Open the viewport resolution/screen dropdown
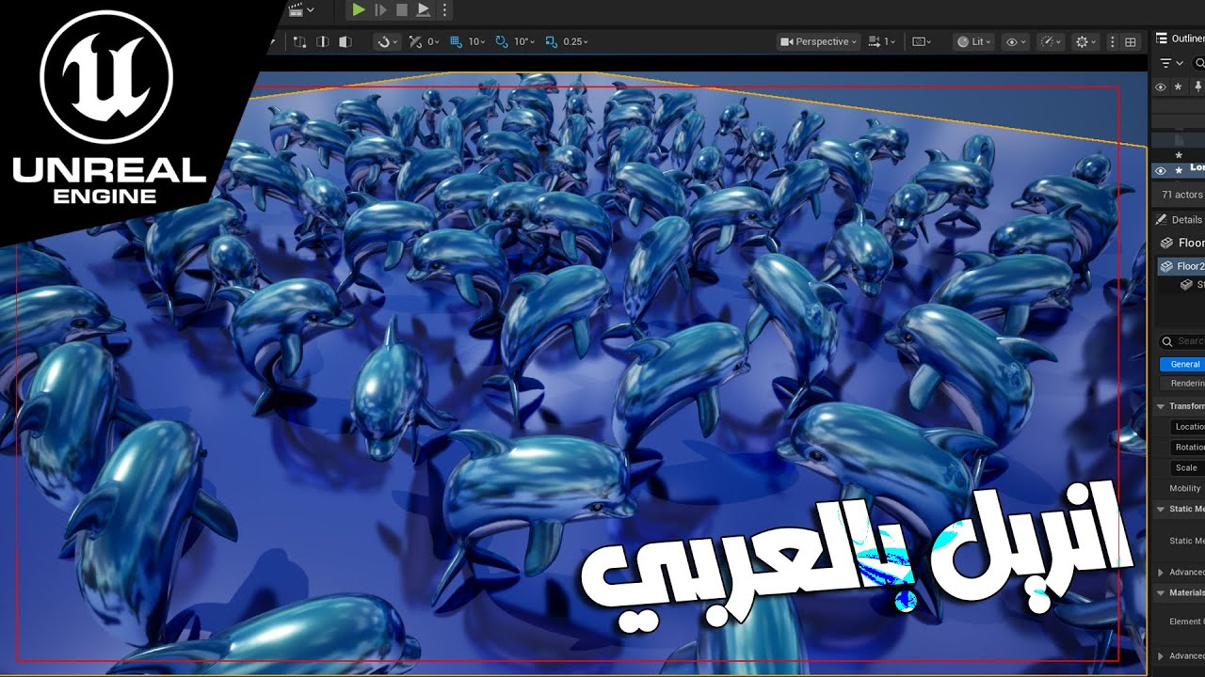1205x677 pixels. [x=922, y=41]
